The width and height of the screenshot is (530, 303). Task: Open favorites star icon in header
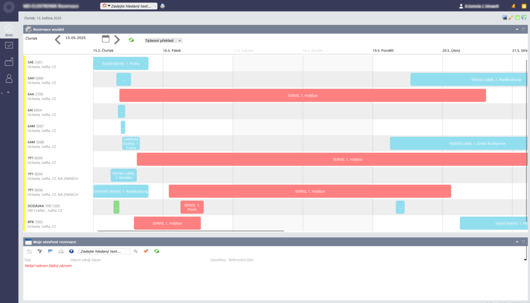click(524, 6)
